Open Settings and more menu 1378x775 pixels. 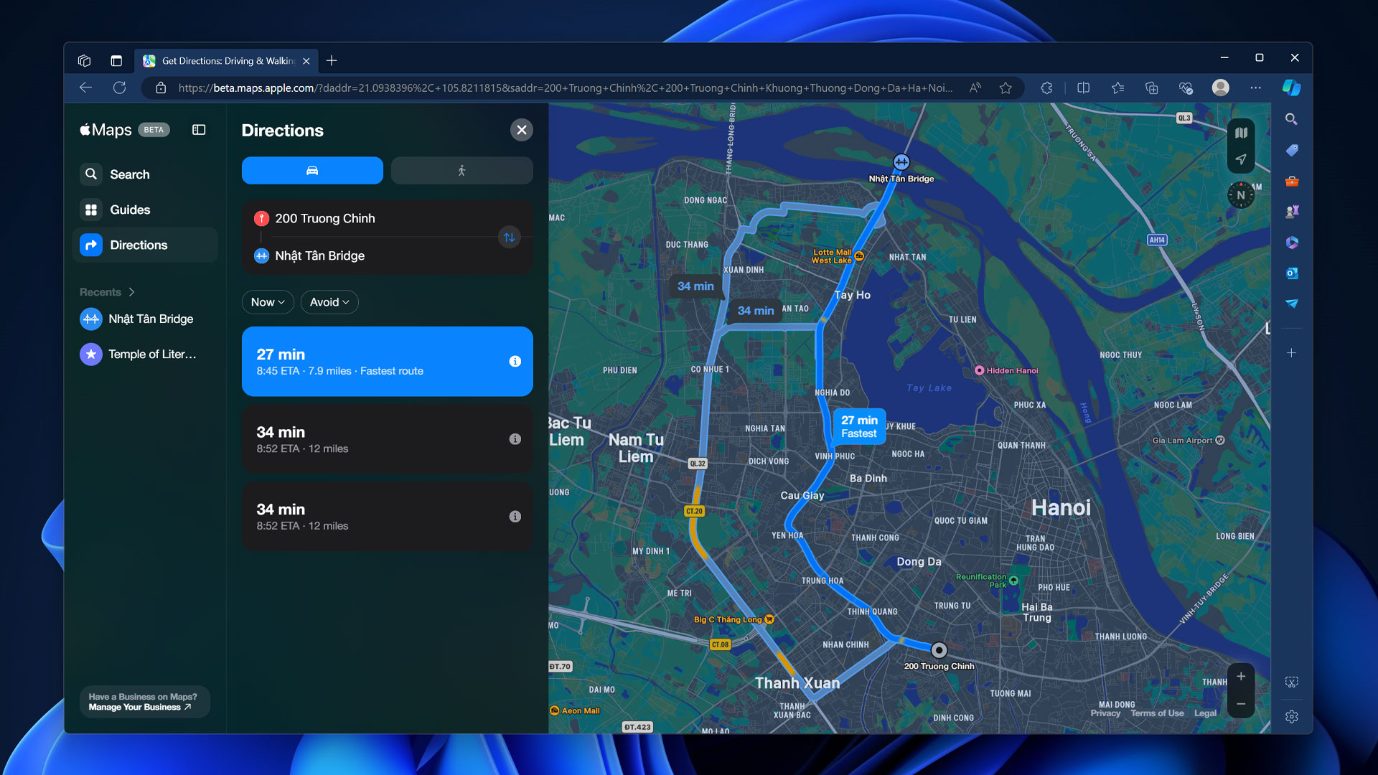1255,88
